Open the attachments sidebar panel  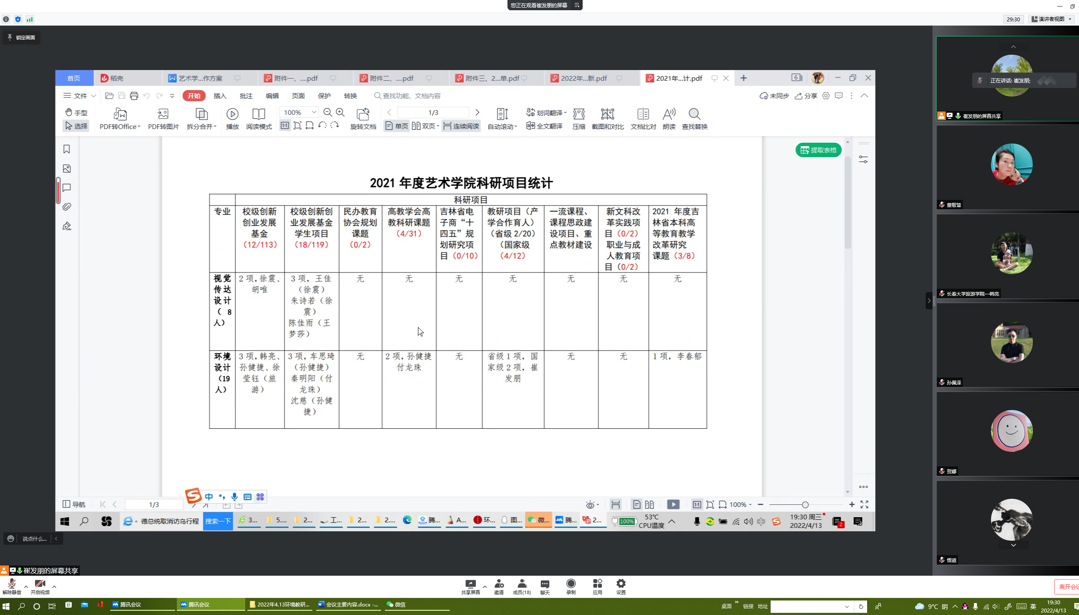[67, 207]
